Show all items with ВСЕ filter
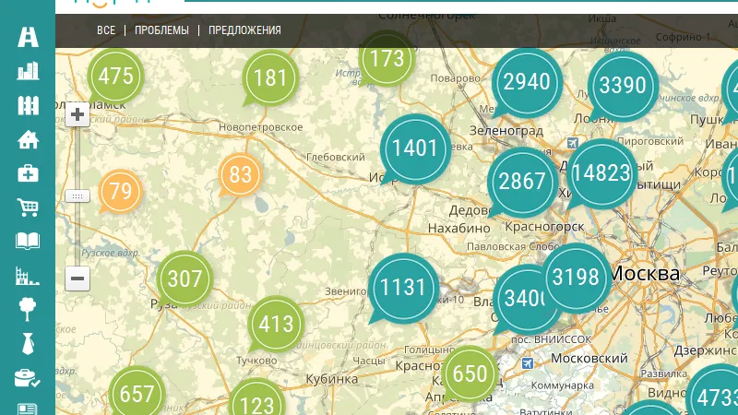Screen dimensions: 738x415 [x=106, y=30]
